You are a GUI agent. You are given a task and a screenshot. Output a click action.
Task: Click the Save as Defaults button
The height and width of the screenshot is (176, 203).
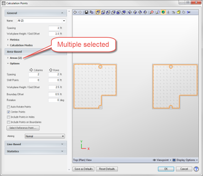83,169
